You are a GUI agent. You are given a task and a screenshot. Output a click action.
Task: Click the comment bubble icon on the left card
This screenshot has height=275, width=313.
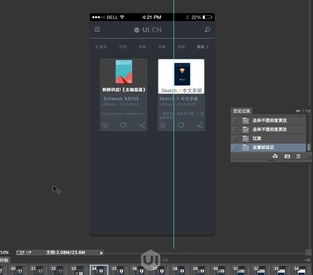[105, 125]
